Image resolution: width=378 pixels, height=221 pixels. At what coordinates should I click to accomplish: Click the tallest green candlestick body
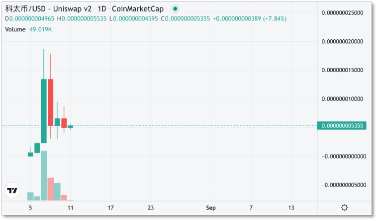pyautogui.click(x=44, y=111)
